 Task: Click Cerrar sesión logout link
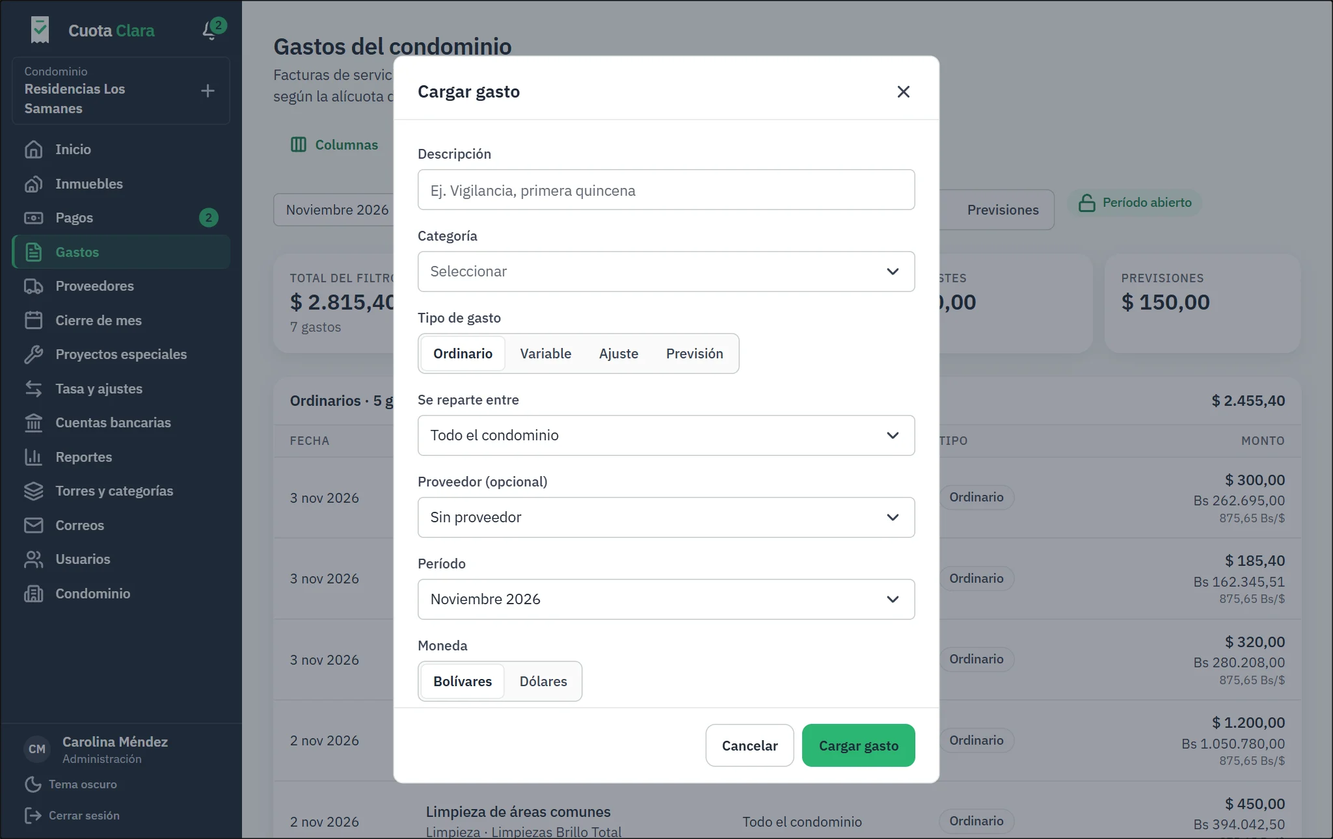tap(72, 816)
